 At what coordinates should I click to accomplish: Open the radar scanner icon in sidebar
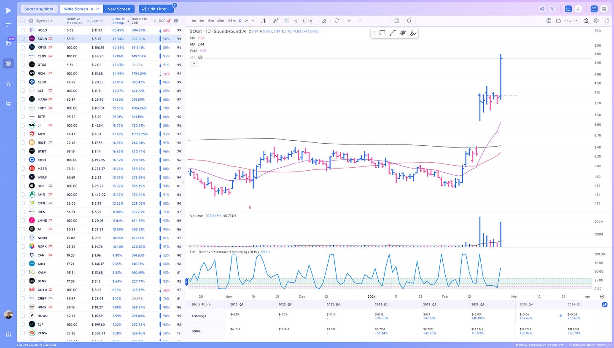pos(8,64)
